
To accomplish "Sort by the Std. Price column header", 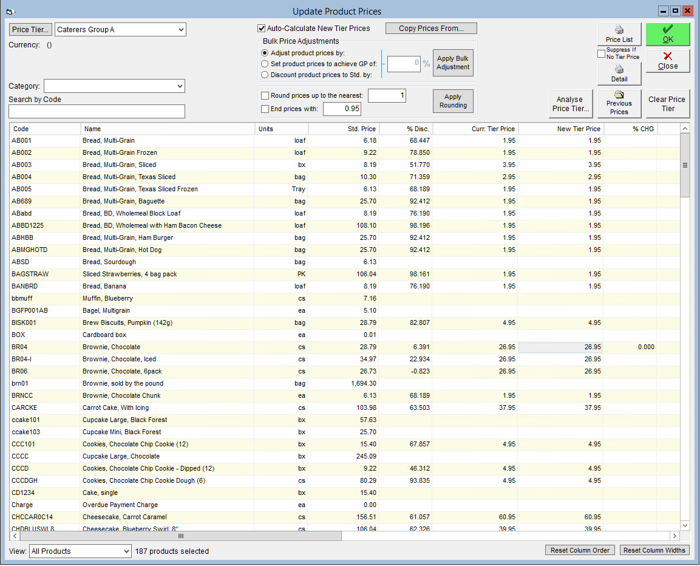I will pyautogui.click(x=344, y=129).
